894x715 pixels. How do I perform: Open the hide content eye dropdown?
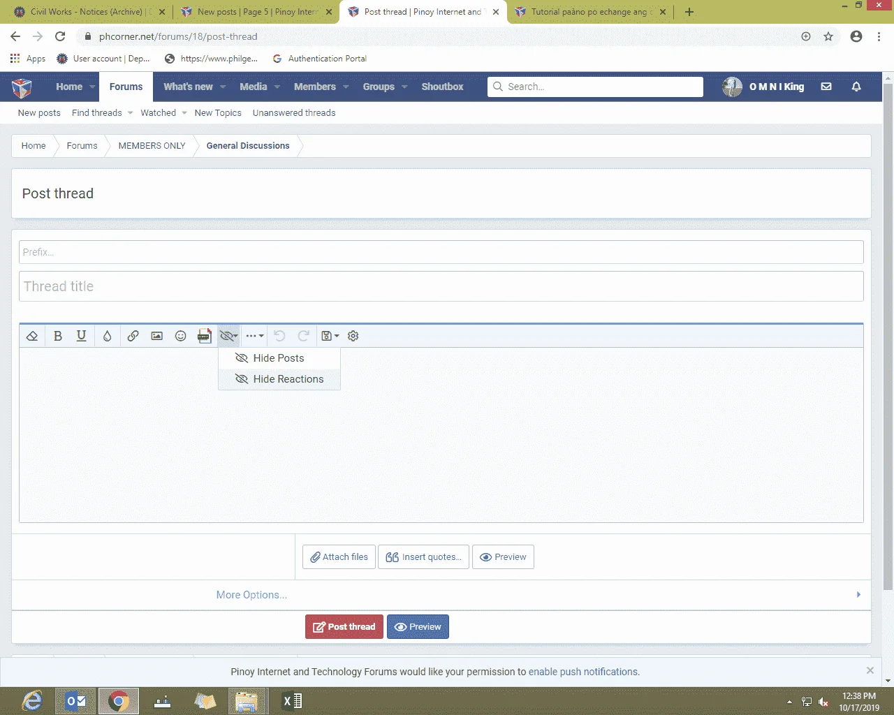228,336
